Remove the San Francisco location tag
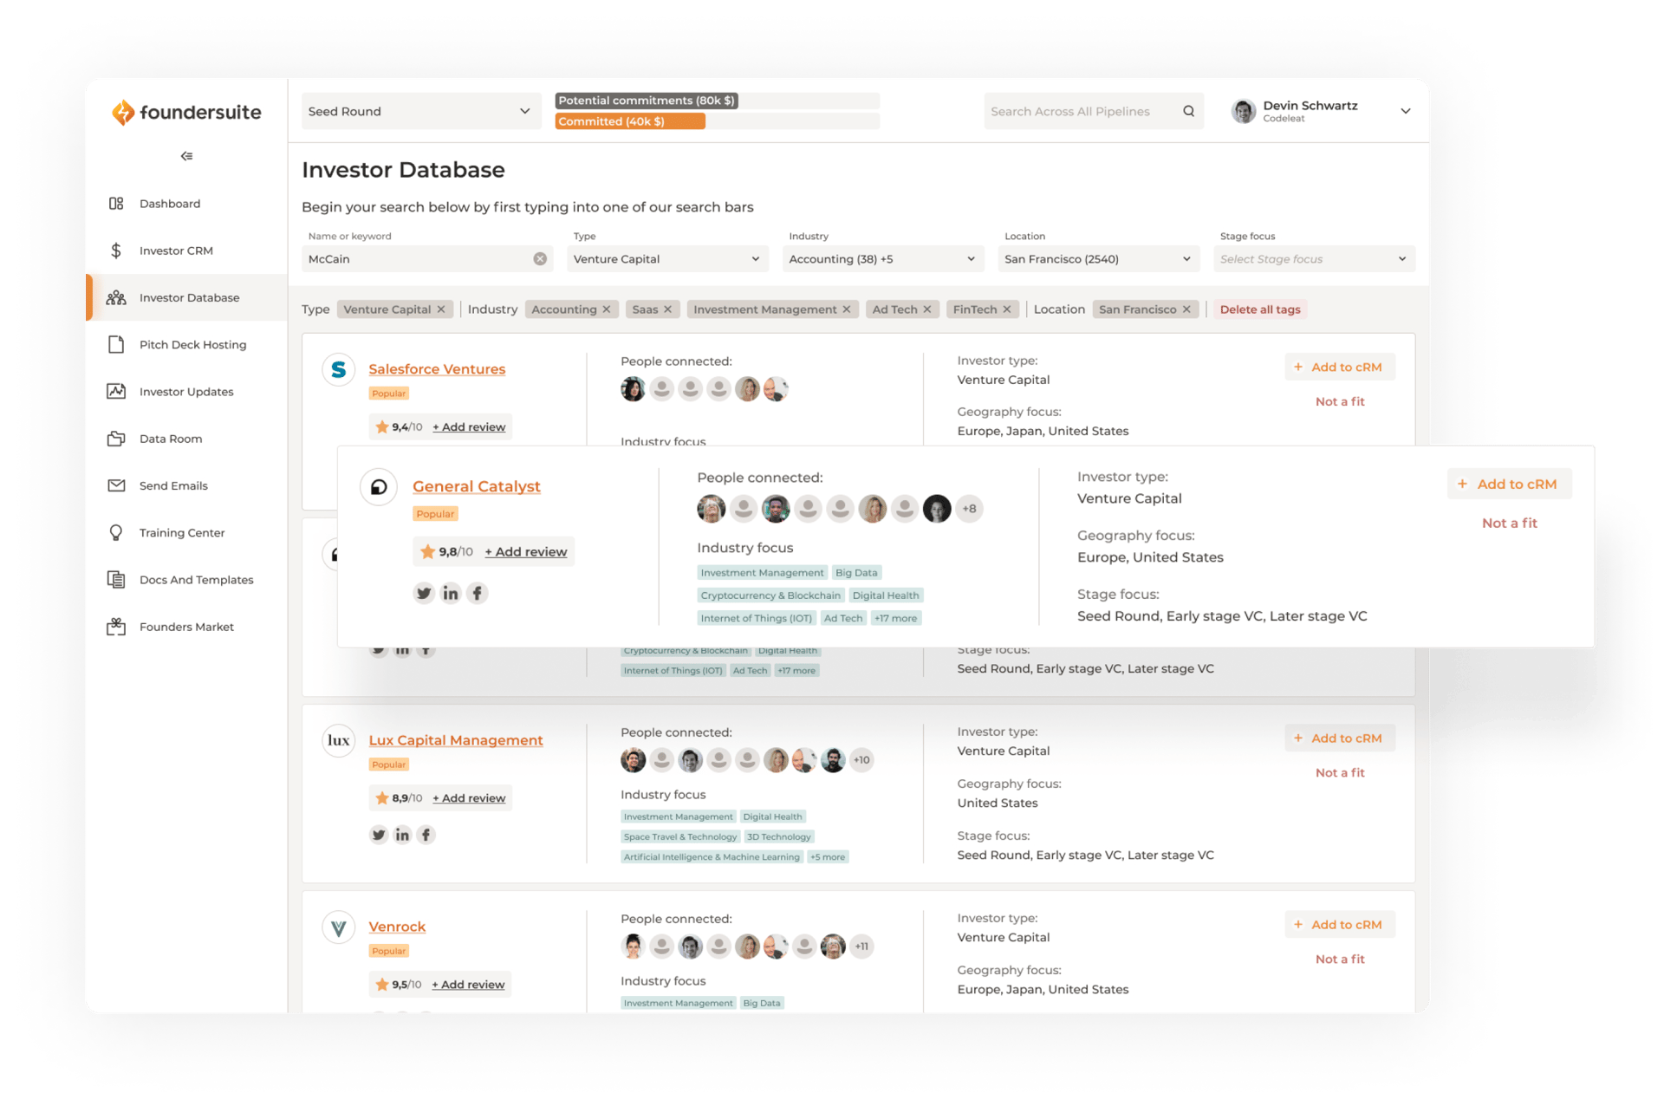Viewport: 1664px width, 1106px height. (x=1186, y=309)
